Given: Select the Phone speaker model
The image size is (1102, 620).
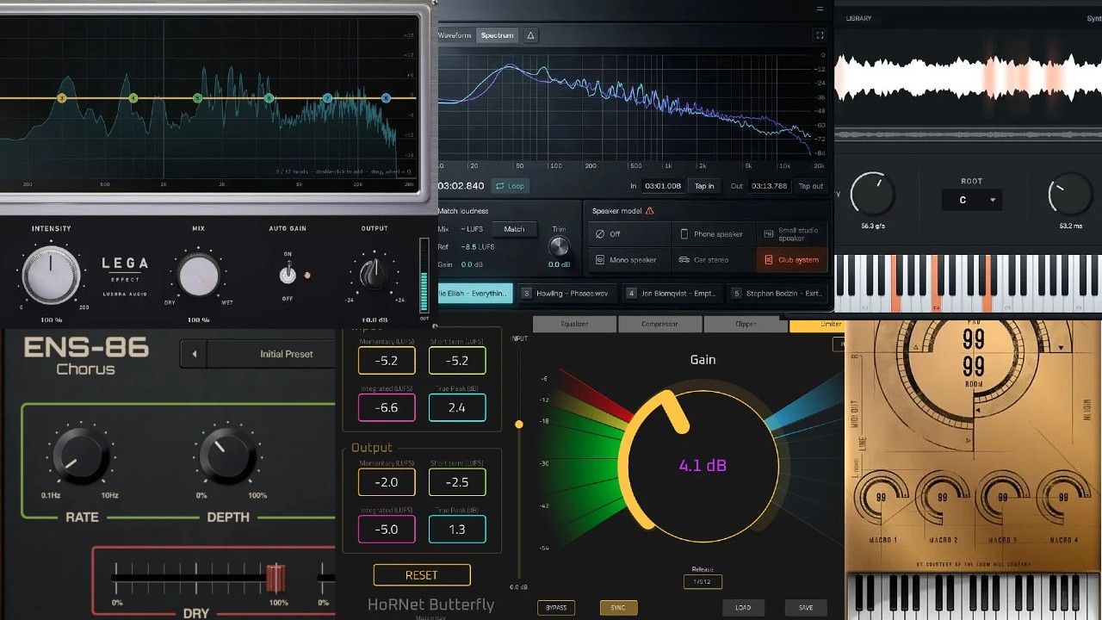Looking at the screenshot, I should pyautogui.click(x=714, y=233).
